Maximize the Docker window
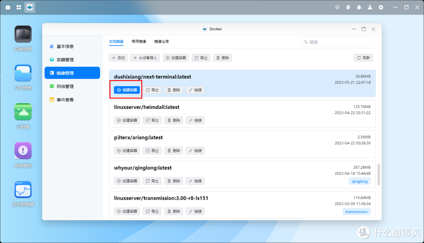Screen dimensions: 424x243 click(x=364, y=29)
